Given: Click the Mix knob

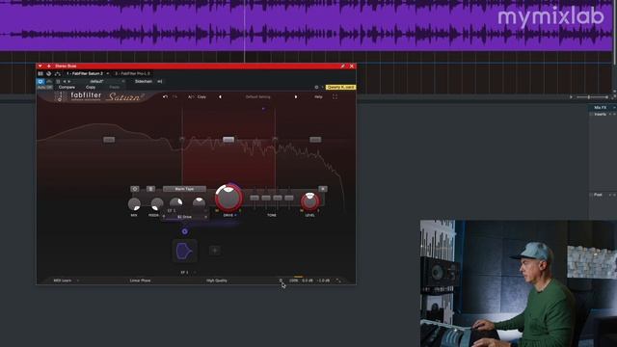Looking at the screenshot, I should point(134,203).
